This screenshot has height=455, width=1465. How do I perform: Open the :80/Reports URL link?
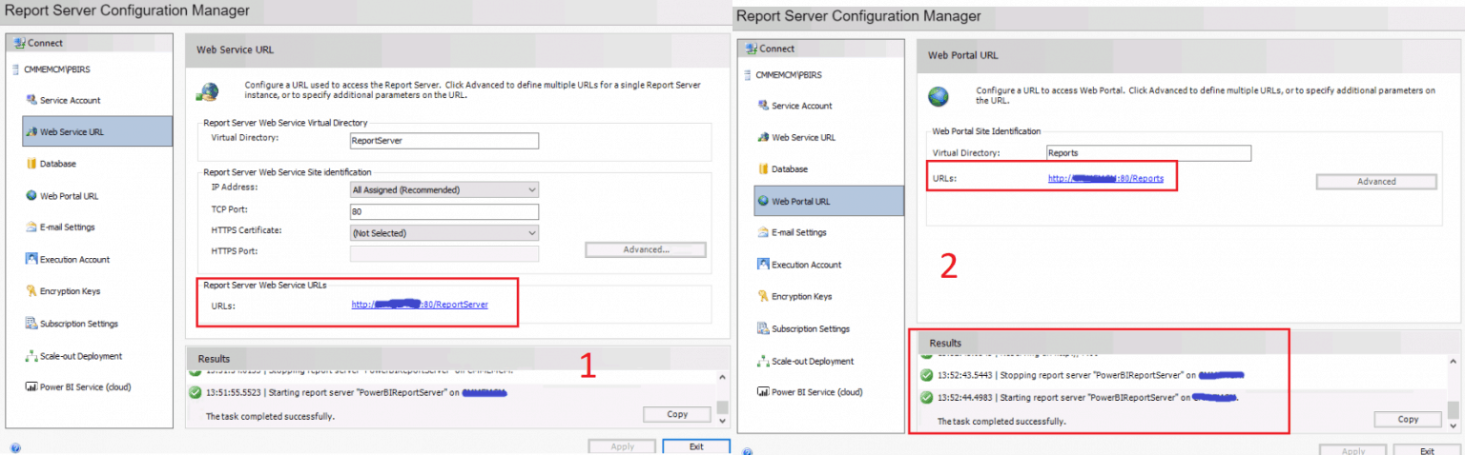[1105, 178]
